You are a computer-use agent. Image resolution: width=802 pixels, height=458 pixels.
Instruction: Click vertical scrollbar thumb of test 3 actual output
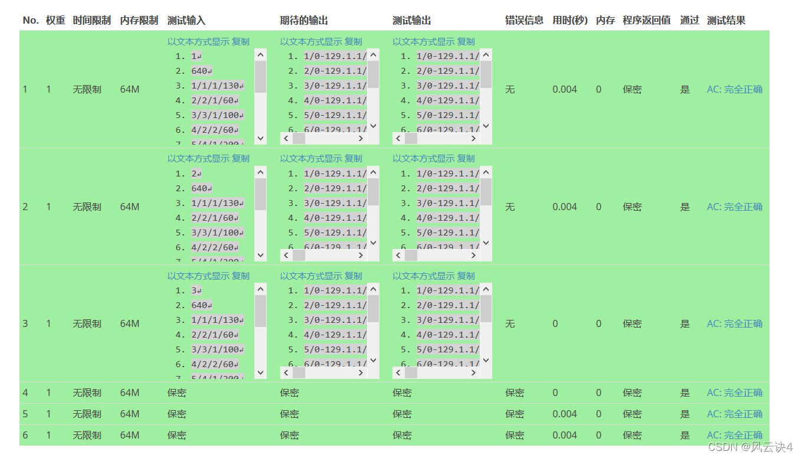coord(486,309)
